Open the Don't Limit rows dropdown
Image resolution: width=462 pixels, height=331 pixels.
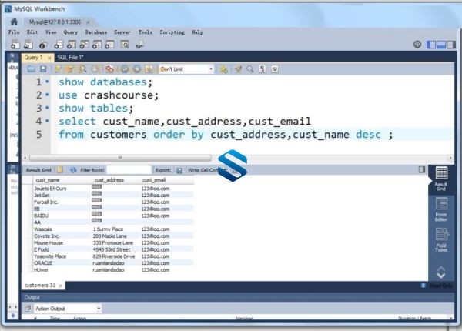pyautogui.click(x=186, y=69)
